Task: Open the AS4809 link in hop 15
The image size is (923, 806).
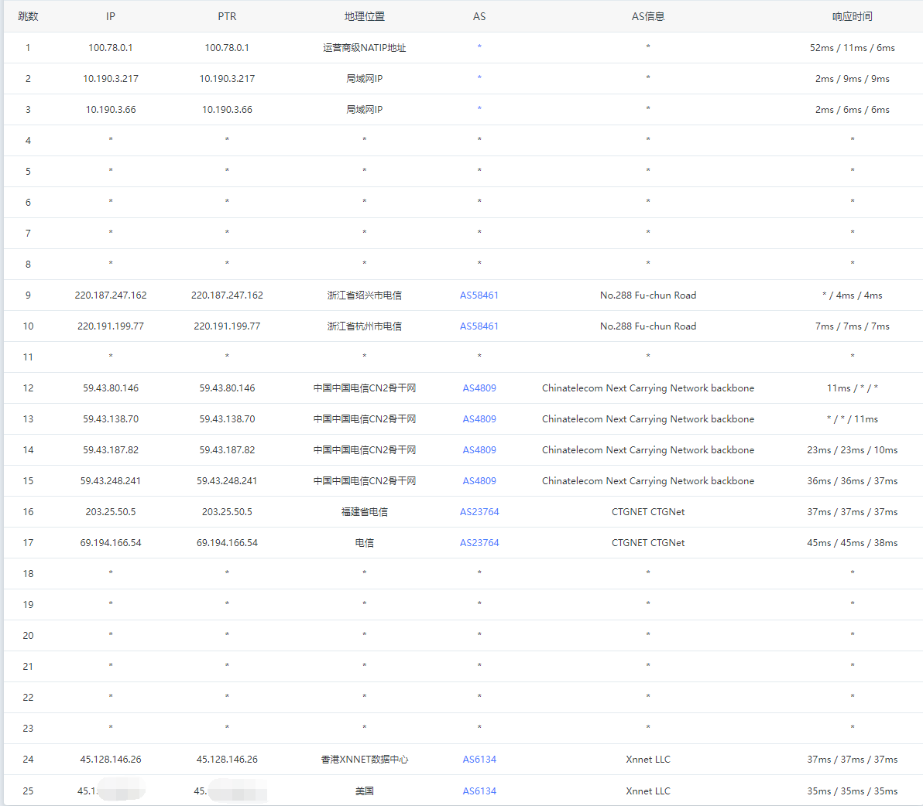Action: click(479, 481)
